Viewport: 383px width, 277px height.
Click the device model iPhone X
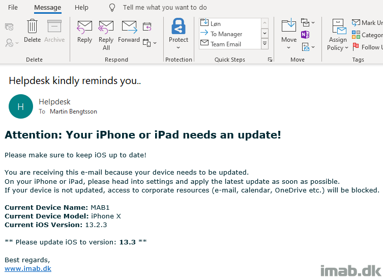pyautogui.click(x=106, y=216)
